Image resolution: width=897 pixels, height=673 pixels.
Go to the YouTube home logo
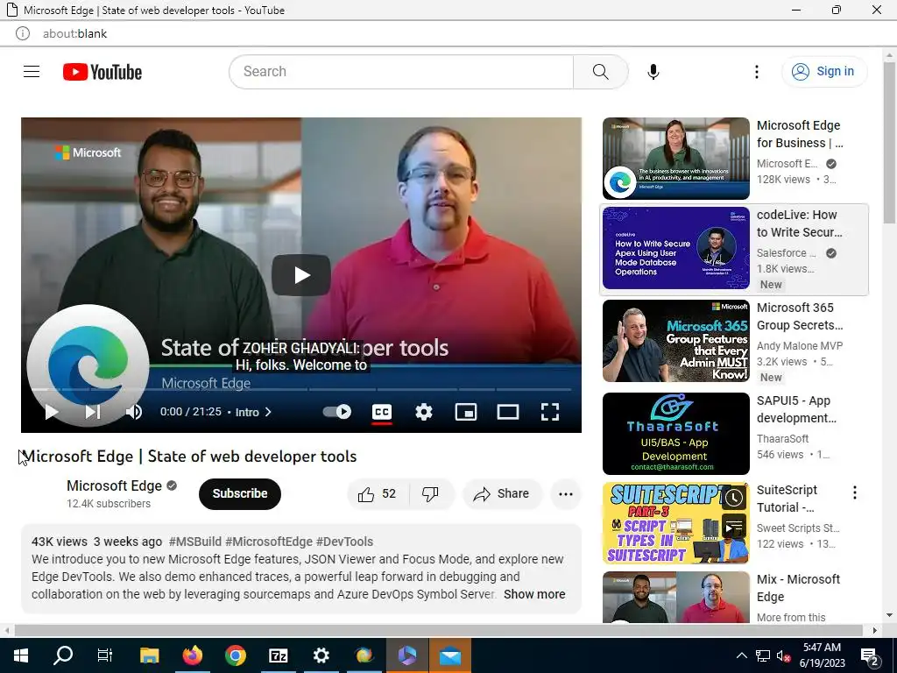click(102, 72)
